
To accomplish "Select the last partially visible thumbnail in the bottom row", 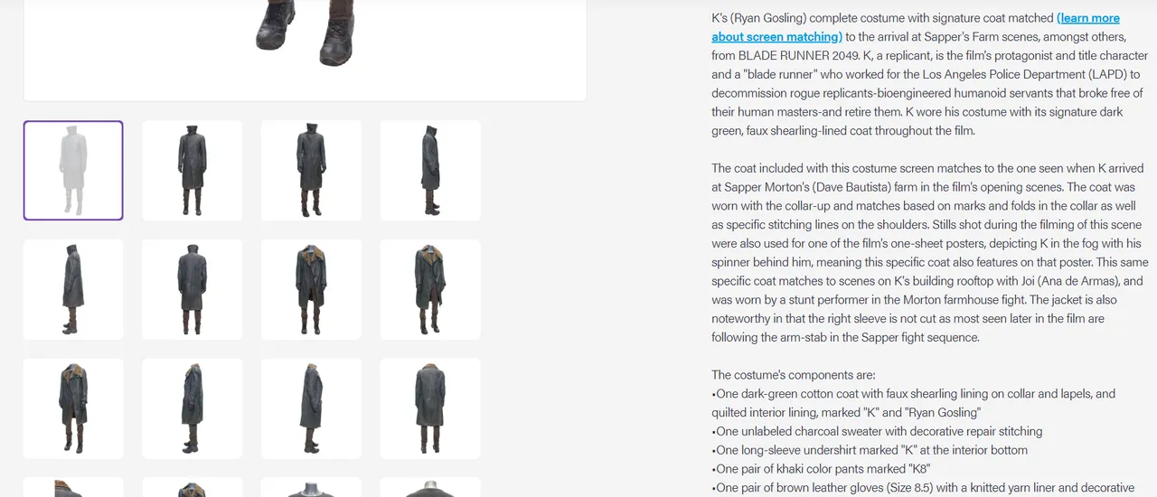I will click(x=430, y=487).
